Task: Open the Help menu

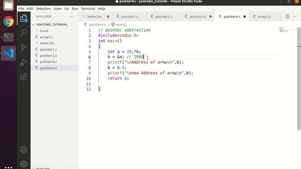Action: [x=102, y=8]
